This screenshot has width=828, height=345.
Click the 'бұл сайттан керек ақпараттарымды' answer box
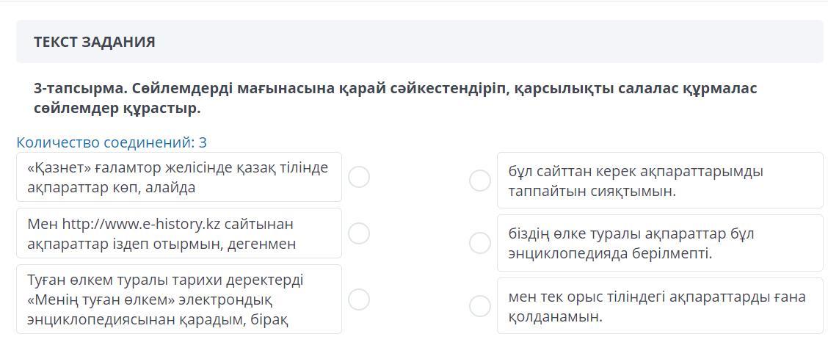point(659,181)
